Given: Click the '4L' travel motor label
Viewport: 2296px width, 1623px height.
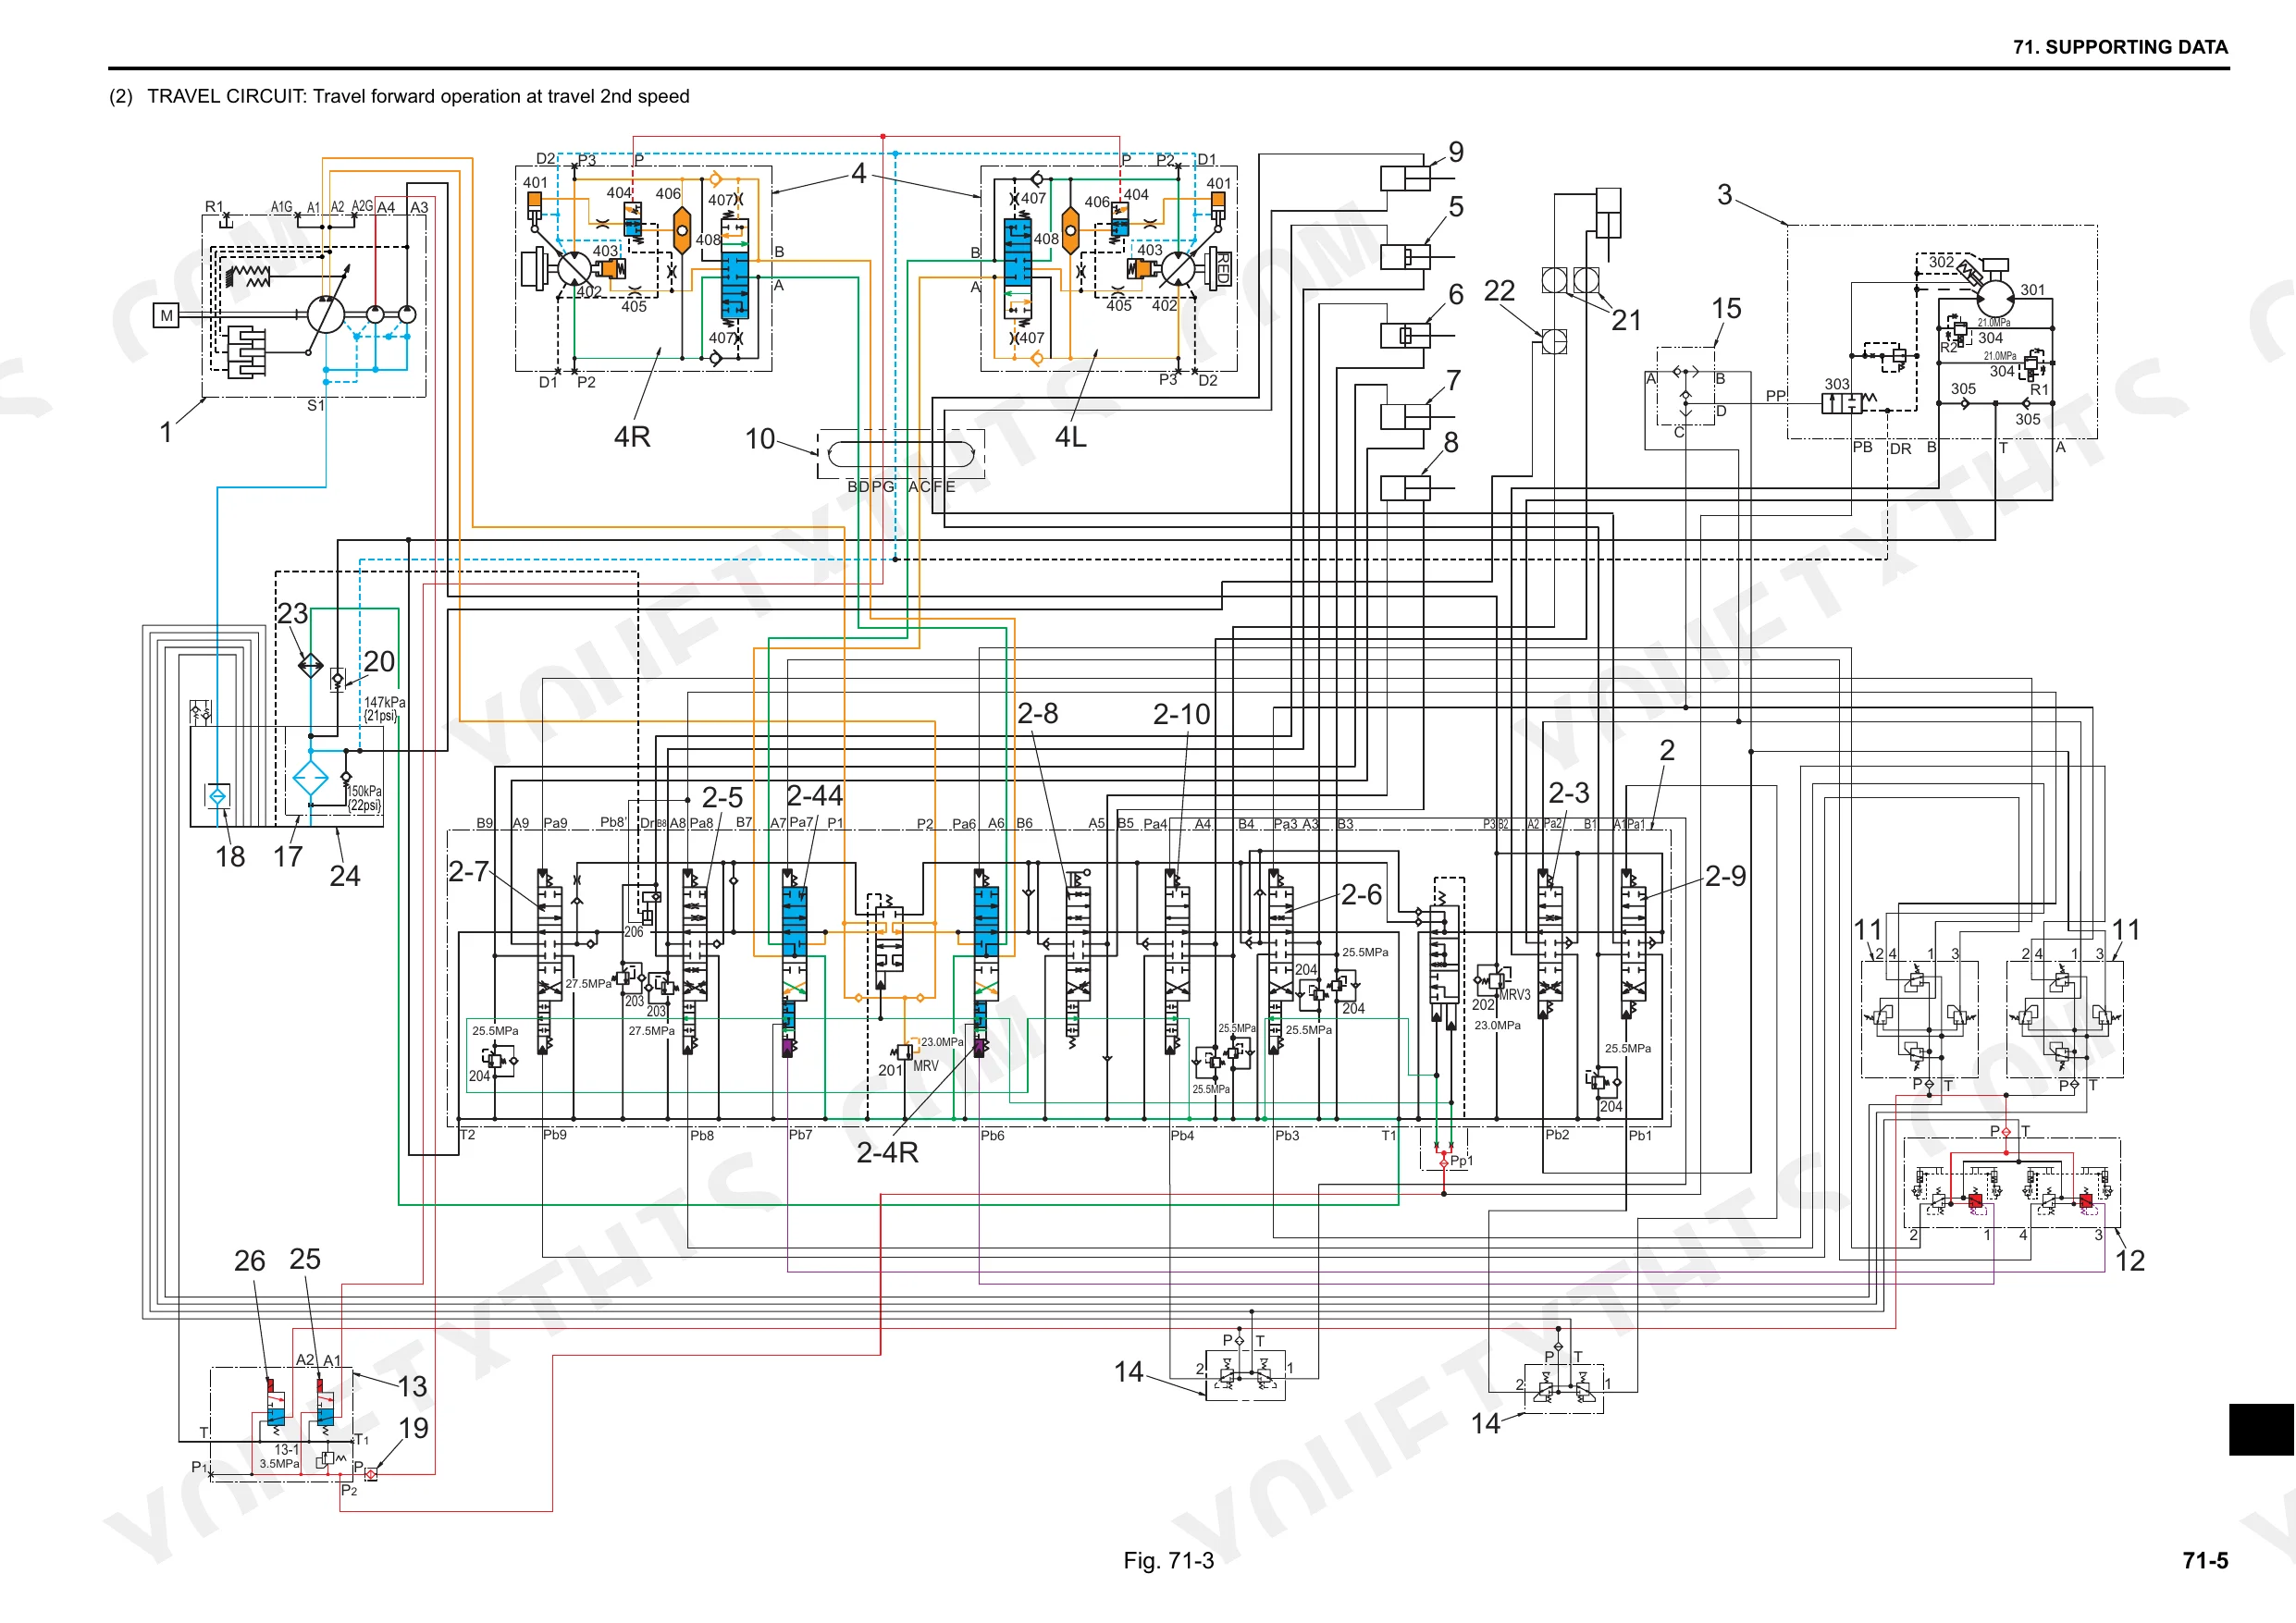Looking at the screenshot, I should click(1071, 437).
